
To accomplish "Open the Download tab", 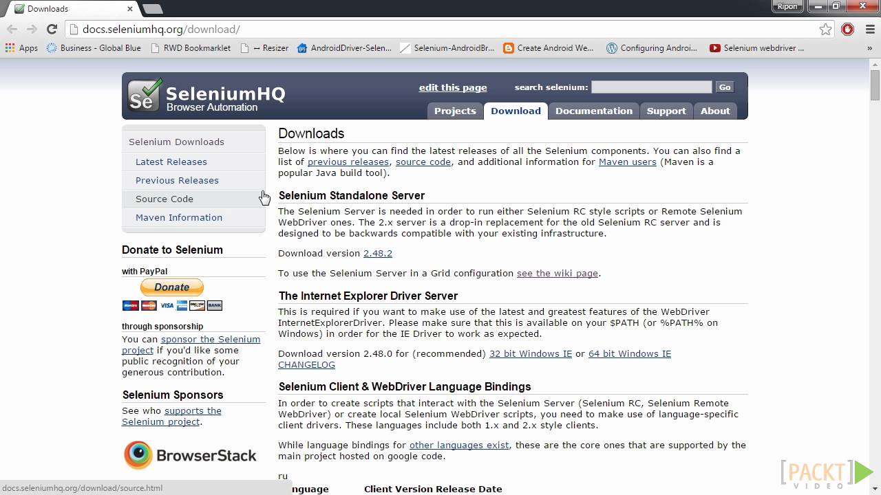I will point(516,111).
